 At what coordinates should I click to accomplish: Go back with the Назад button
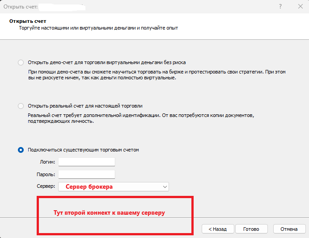coord(217,229)
